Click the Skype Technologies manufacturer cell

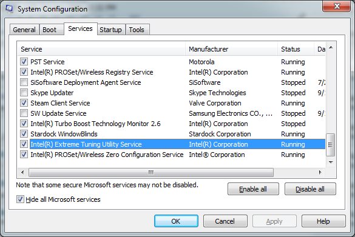point(218,93)
